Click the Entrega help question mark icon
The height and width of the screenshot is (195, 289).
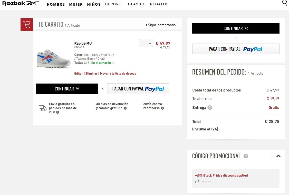pos(210,108)
